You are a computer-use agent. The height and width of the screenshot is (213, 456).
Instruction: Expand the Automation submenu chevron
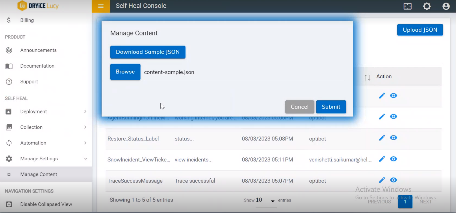point(85,143)
